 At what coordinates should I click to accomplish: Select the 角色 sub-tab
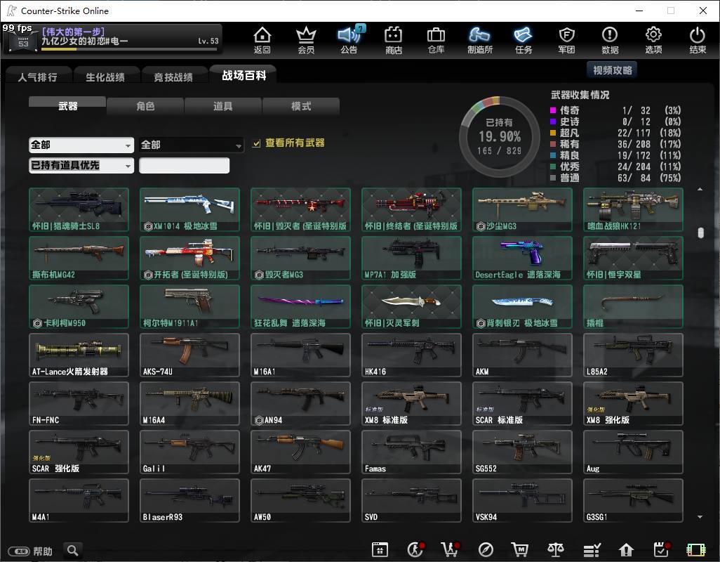(x=145, y=106)
